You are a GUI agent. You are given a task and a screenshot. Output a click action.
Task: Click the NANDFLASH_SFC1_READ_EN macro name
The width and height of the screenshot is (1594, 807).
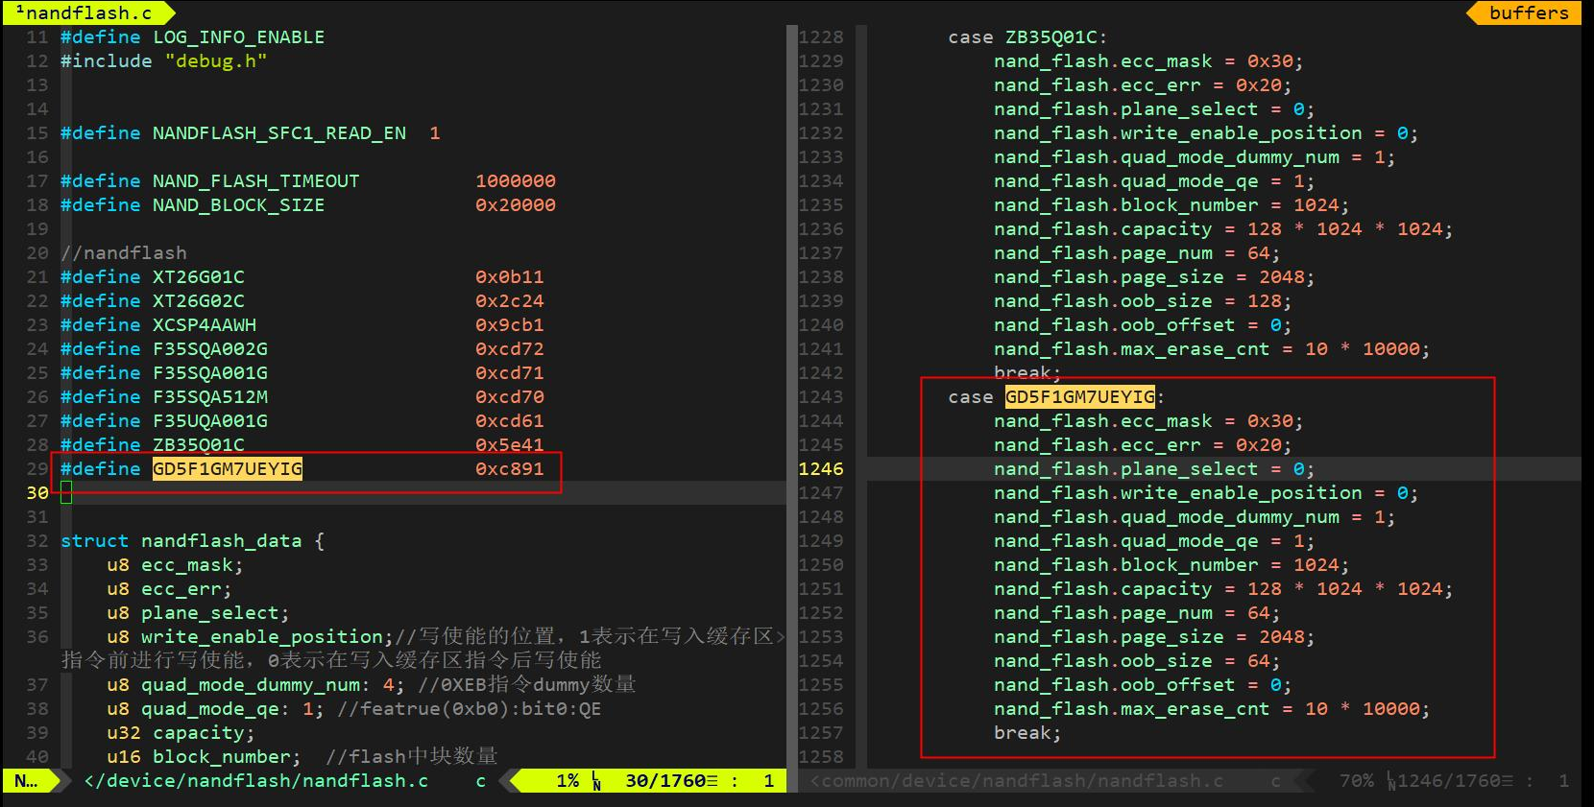279,133
